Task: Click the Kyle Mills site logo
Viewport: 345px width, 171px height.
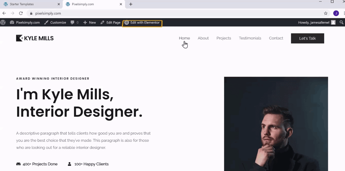Action: 35,38
